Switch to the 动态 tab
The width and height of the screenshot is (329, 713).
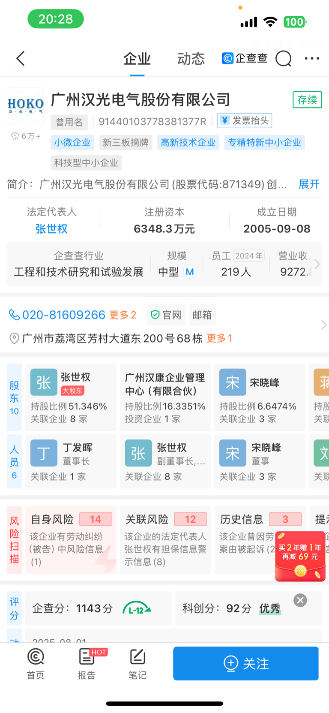[x=191, y=59]
